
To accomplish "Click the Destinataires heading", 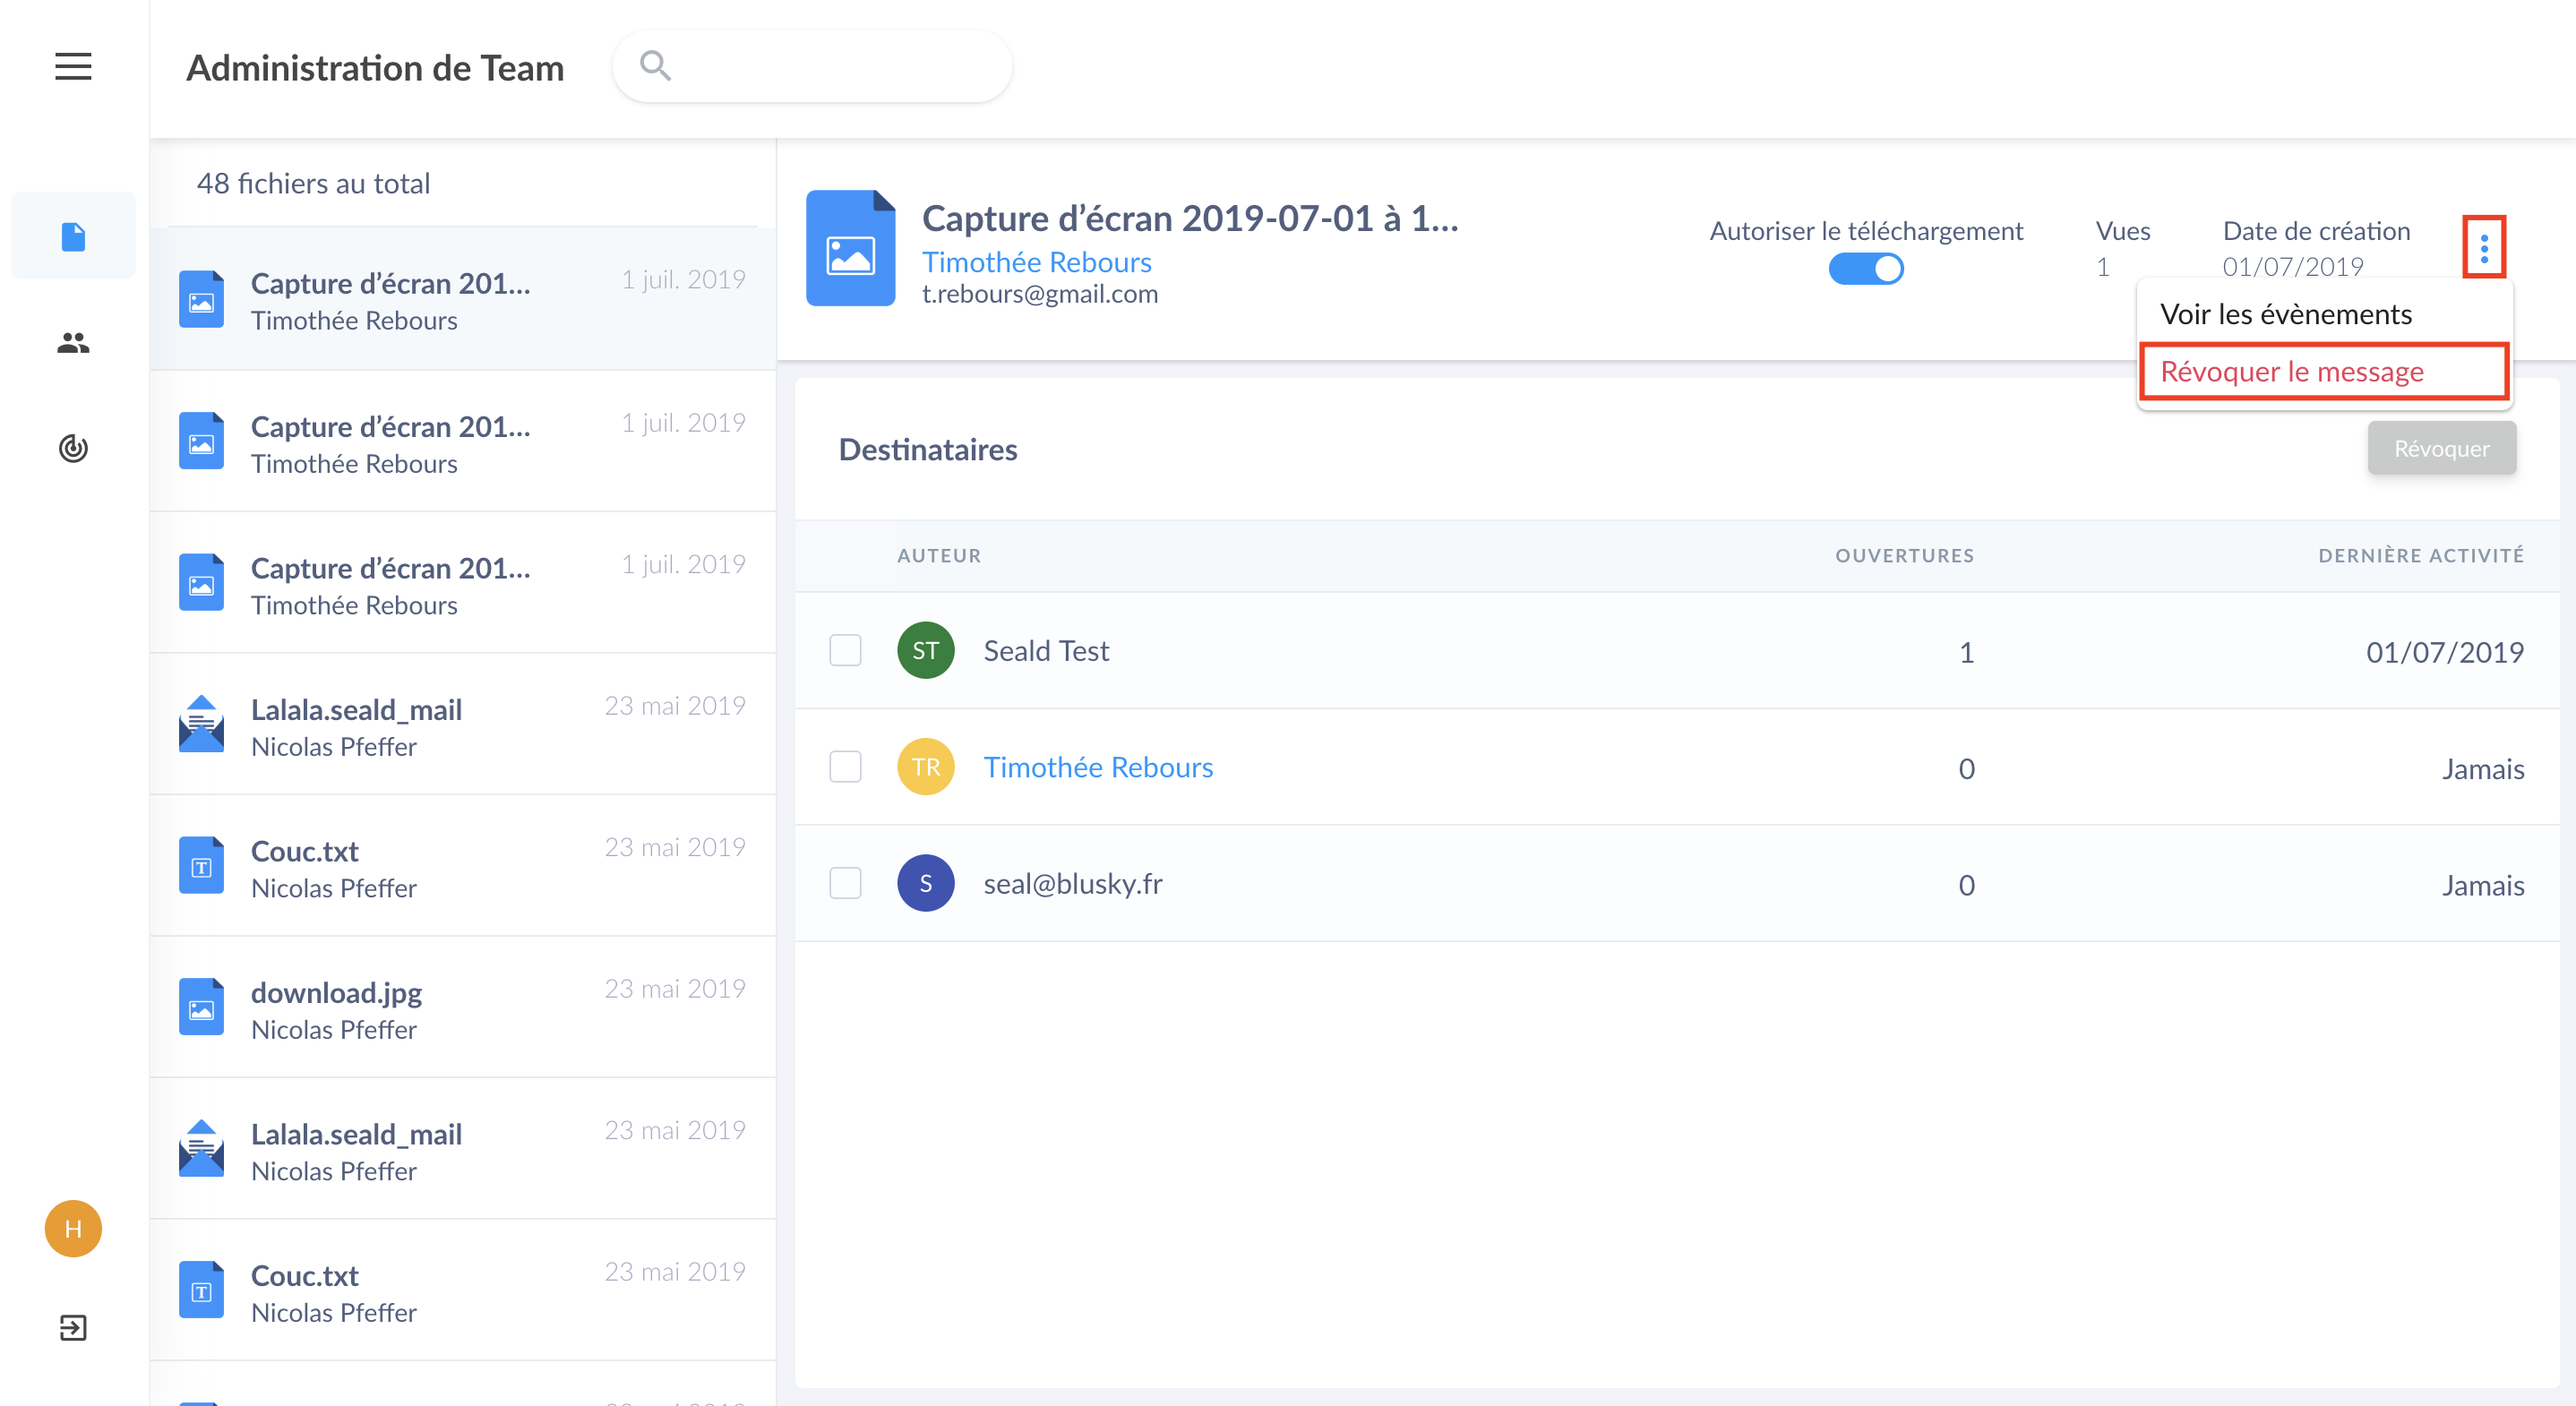I will 927,449.
